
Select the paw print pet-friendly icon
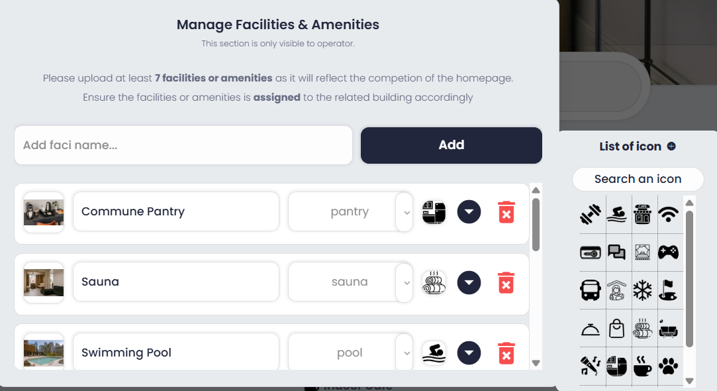[668, 365]
